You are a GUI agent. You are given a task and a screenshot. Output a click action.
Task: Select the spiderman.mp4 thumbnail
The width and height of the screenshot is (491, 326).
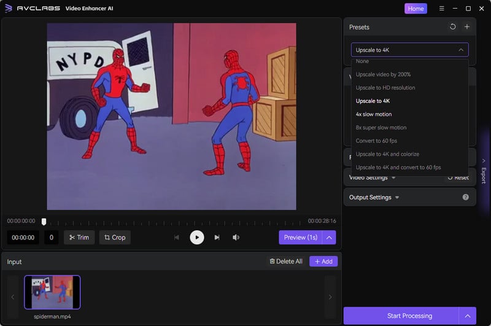(x=52, y=292)
